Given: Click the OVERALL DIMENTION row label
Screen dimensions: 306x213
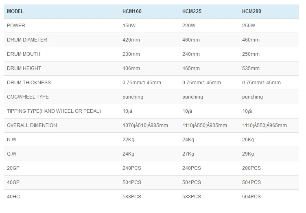Looking at the screenshot, I should pyautogui.click(x=32, y=125).
